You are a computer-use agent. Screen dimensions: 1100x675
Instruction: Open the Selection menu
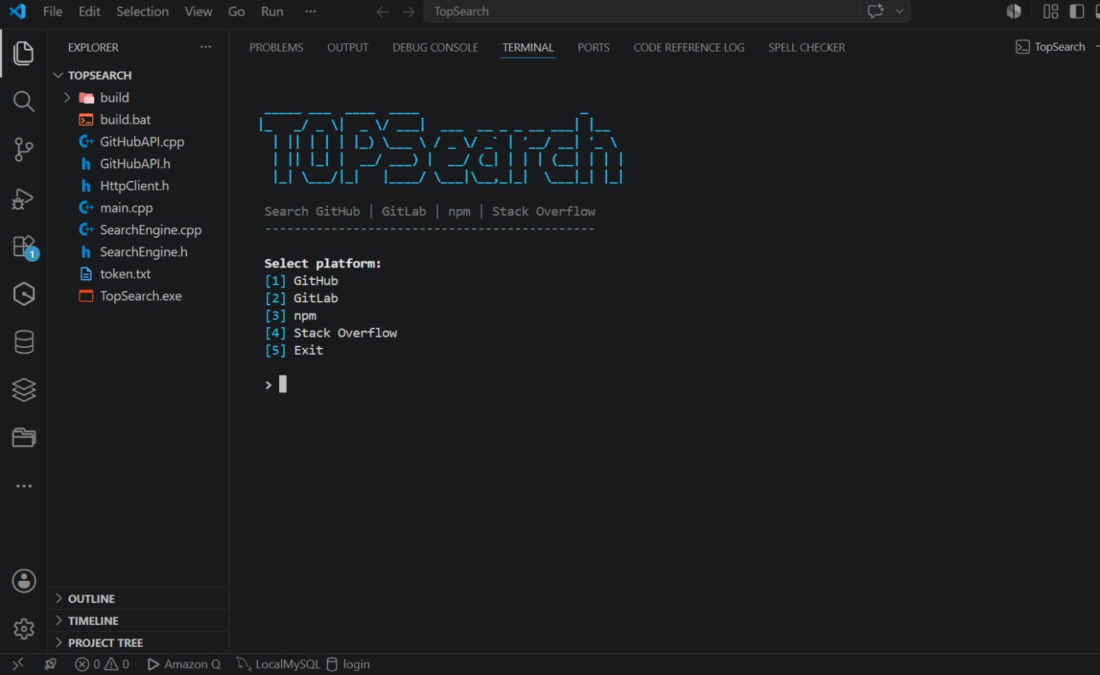[x=142, y=11]
